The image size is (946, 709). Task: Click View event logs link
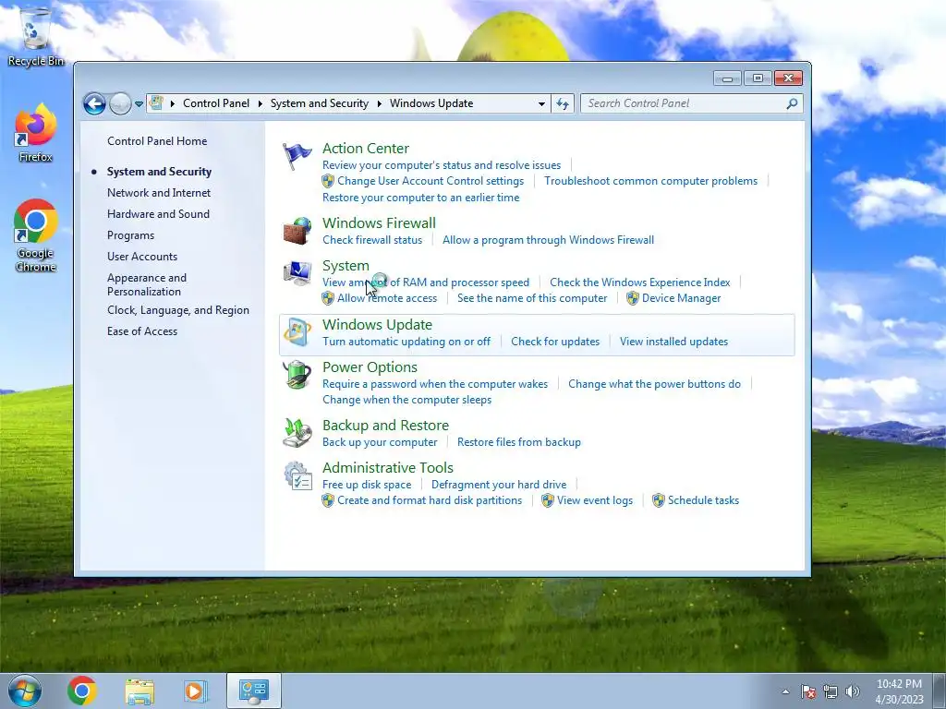(x=595, y=500)
